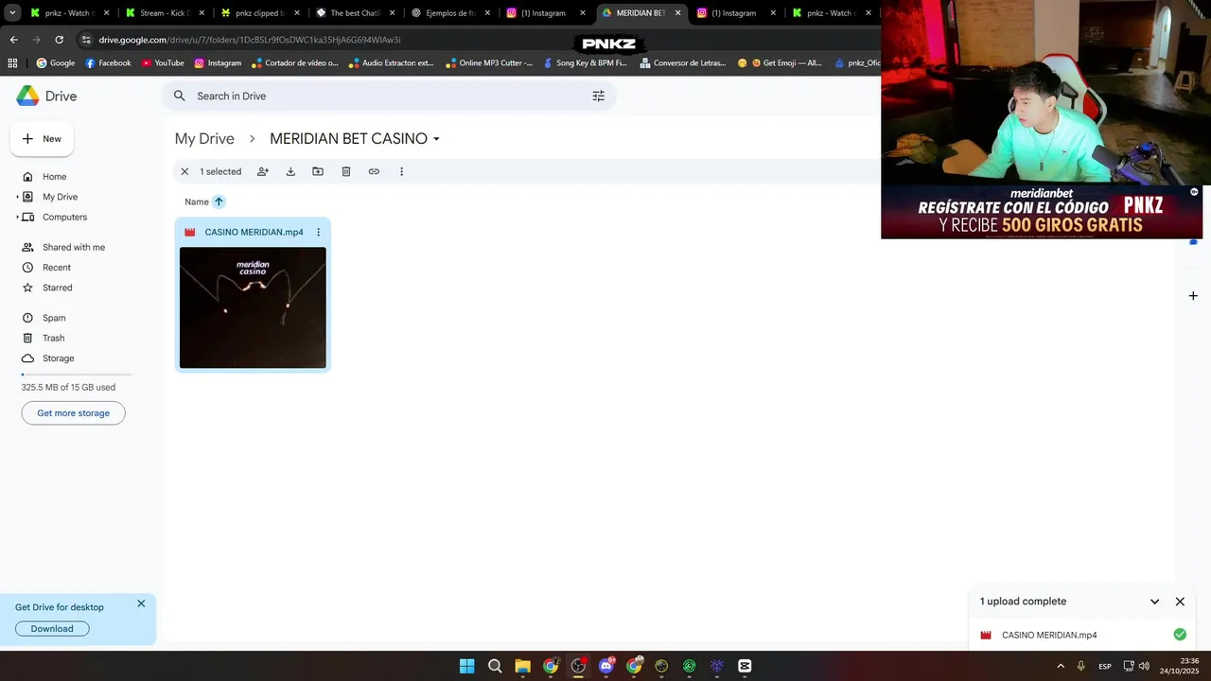Open Discord from the taskbar
The height and width of the screenshot is (681, 1211).
(x=606, y=666)
